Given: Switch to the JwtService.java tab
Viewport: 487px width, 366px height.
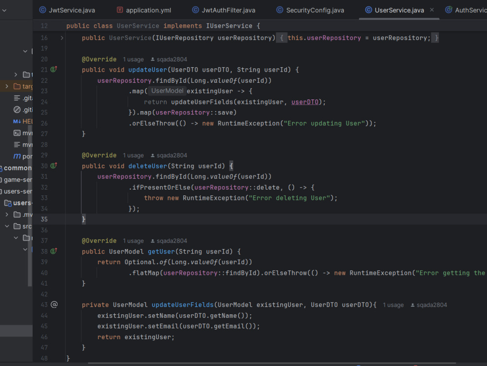Looking at the screenshot, I should coord(67,10).
